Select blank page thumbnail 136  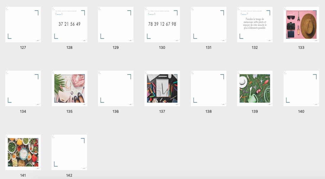coord(116,88)
